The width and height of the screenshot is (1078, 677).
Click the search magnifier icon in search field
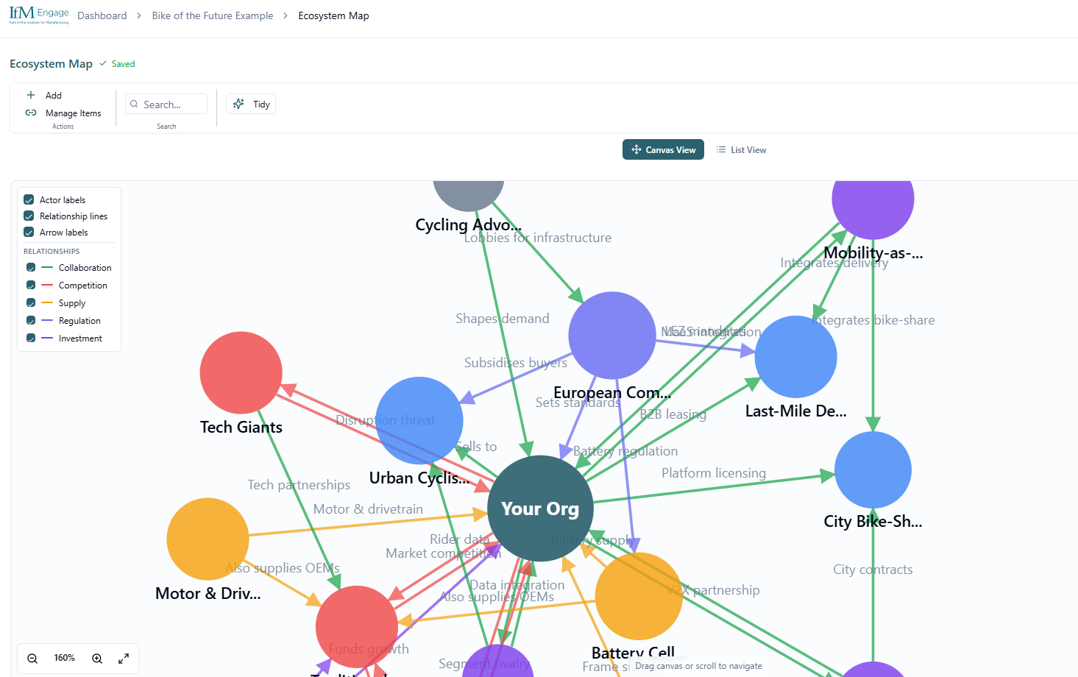[x=134, y=104]
